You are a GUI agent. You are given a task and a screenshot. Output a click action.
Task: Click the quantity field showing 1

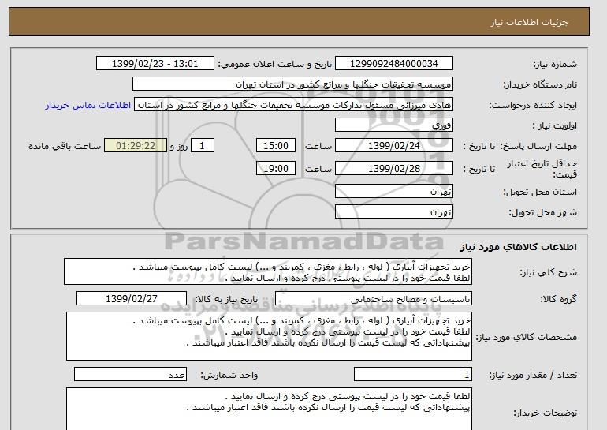pyautogui.click(x=412, y=375)
